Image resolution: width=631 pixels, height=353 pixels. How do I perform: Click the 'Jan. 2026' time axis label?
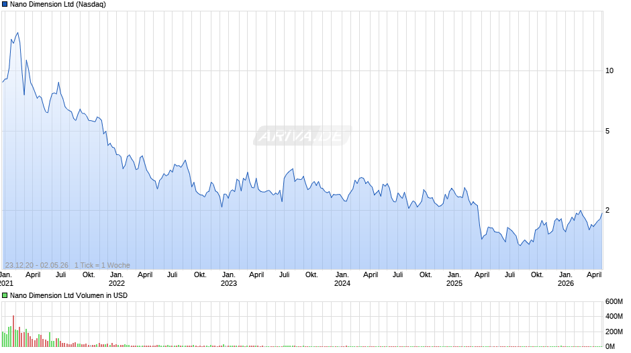[x=566, y=279]
